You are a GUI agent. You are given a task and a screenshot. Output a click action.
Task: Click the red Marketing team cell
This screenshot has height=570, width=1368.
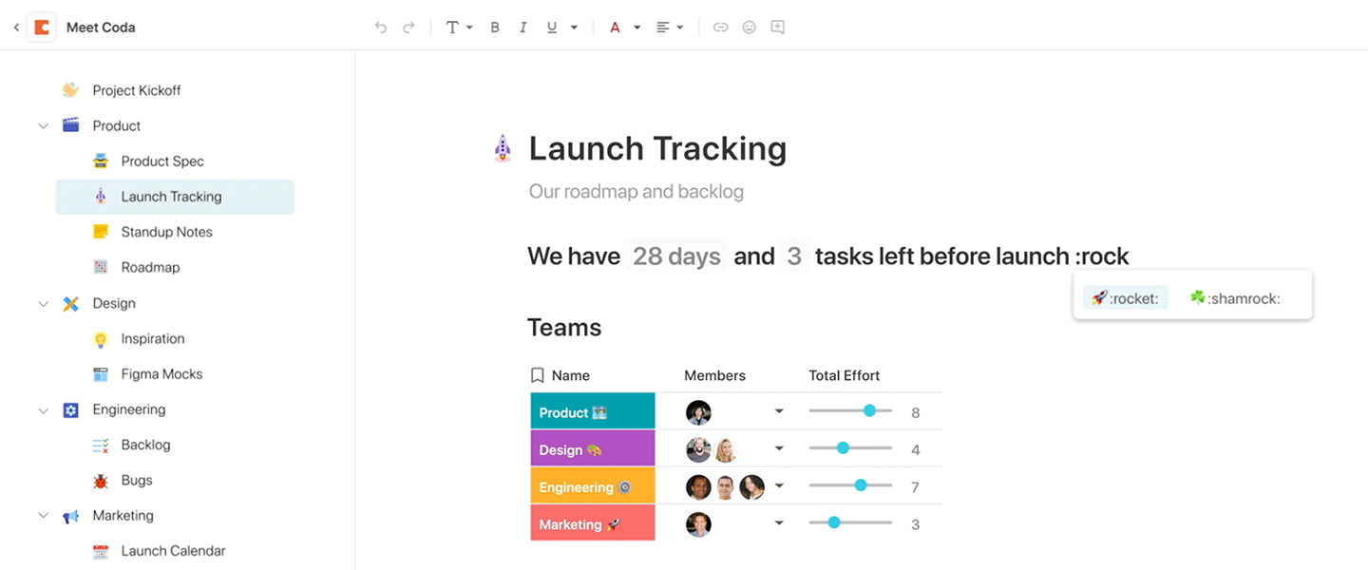593,523
